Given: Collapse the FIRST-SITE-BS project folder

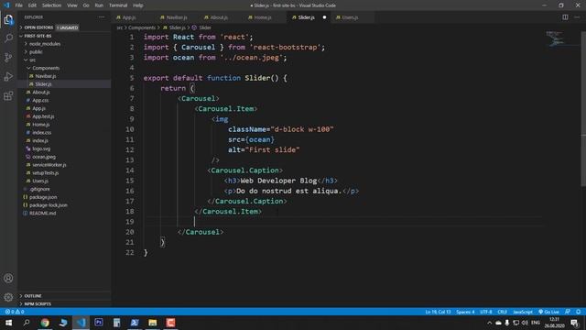Looking at the screenshot, I should pyautogui.click(x=38, y=36).
